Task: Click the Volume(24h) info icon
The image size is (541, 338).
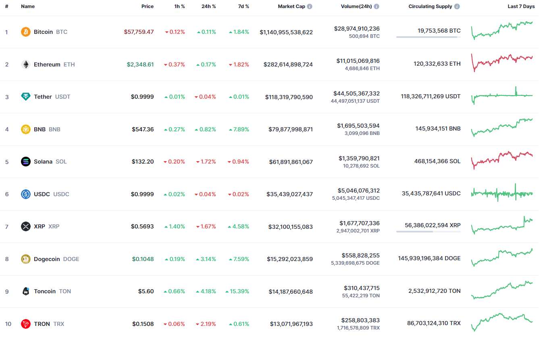Action: (x=377, y=6)
